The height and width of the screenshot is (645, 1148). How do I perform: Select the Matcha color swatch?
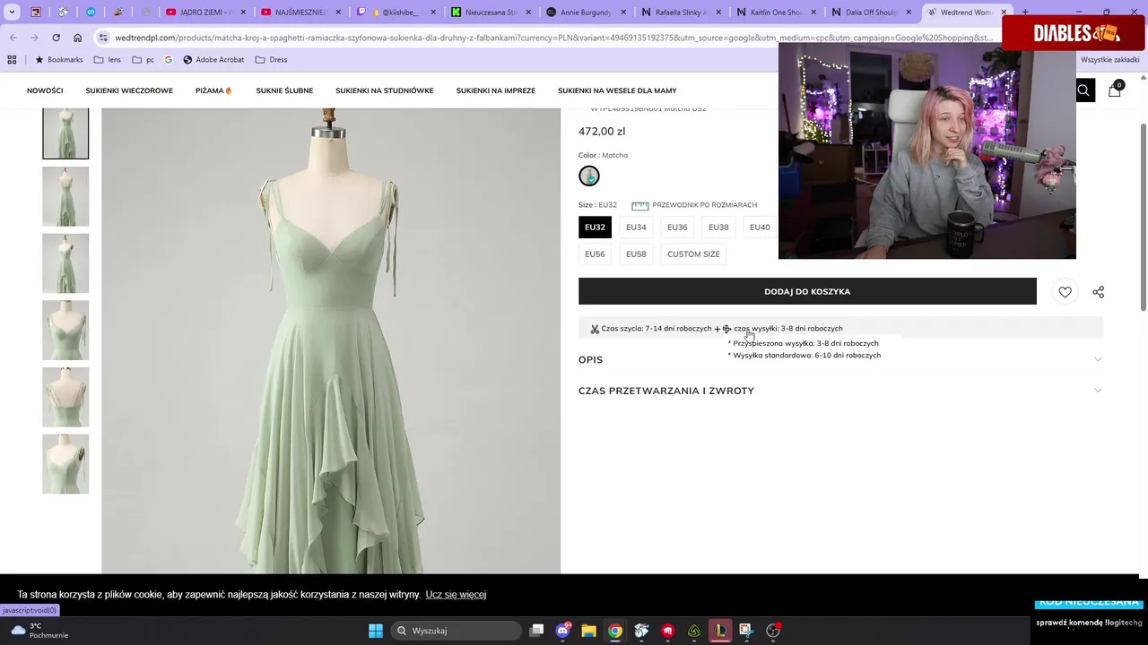click(x=589, y=176)
